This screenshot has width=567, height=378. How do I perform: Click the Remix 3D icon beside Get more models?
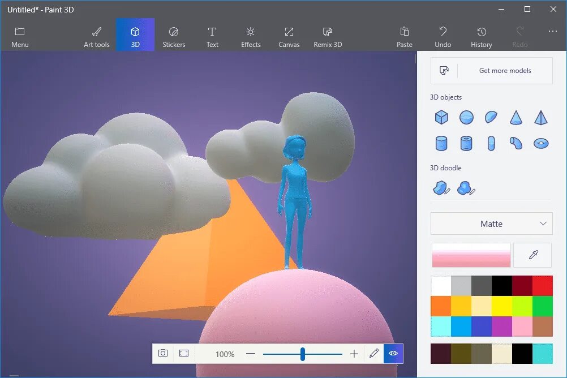444,71
